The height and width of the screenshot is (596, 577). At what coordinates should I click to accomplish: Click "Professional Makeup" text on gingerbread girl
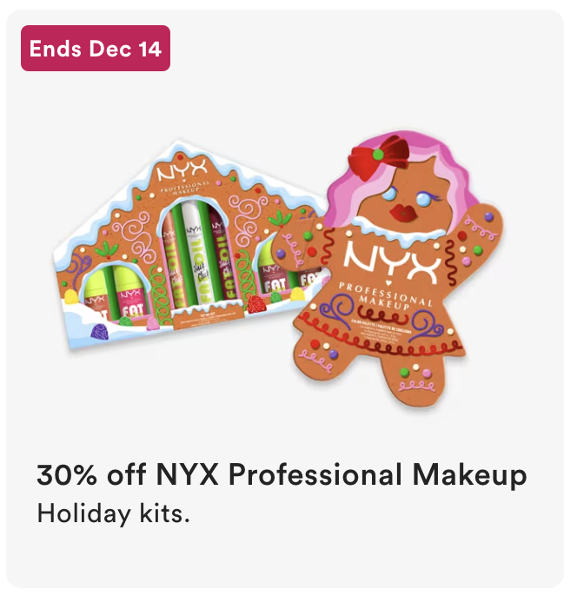(386, 296)
